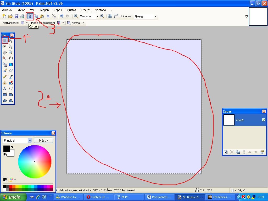Toggle the rulers display
This screenshot has width=268, height=201.
116,16
